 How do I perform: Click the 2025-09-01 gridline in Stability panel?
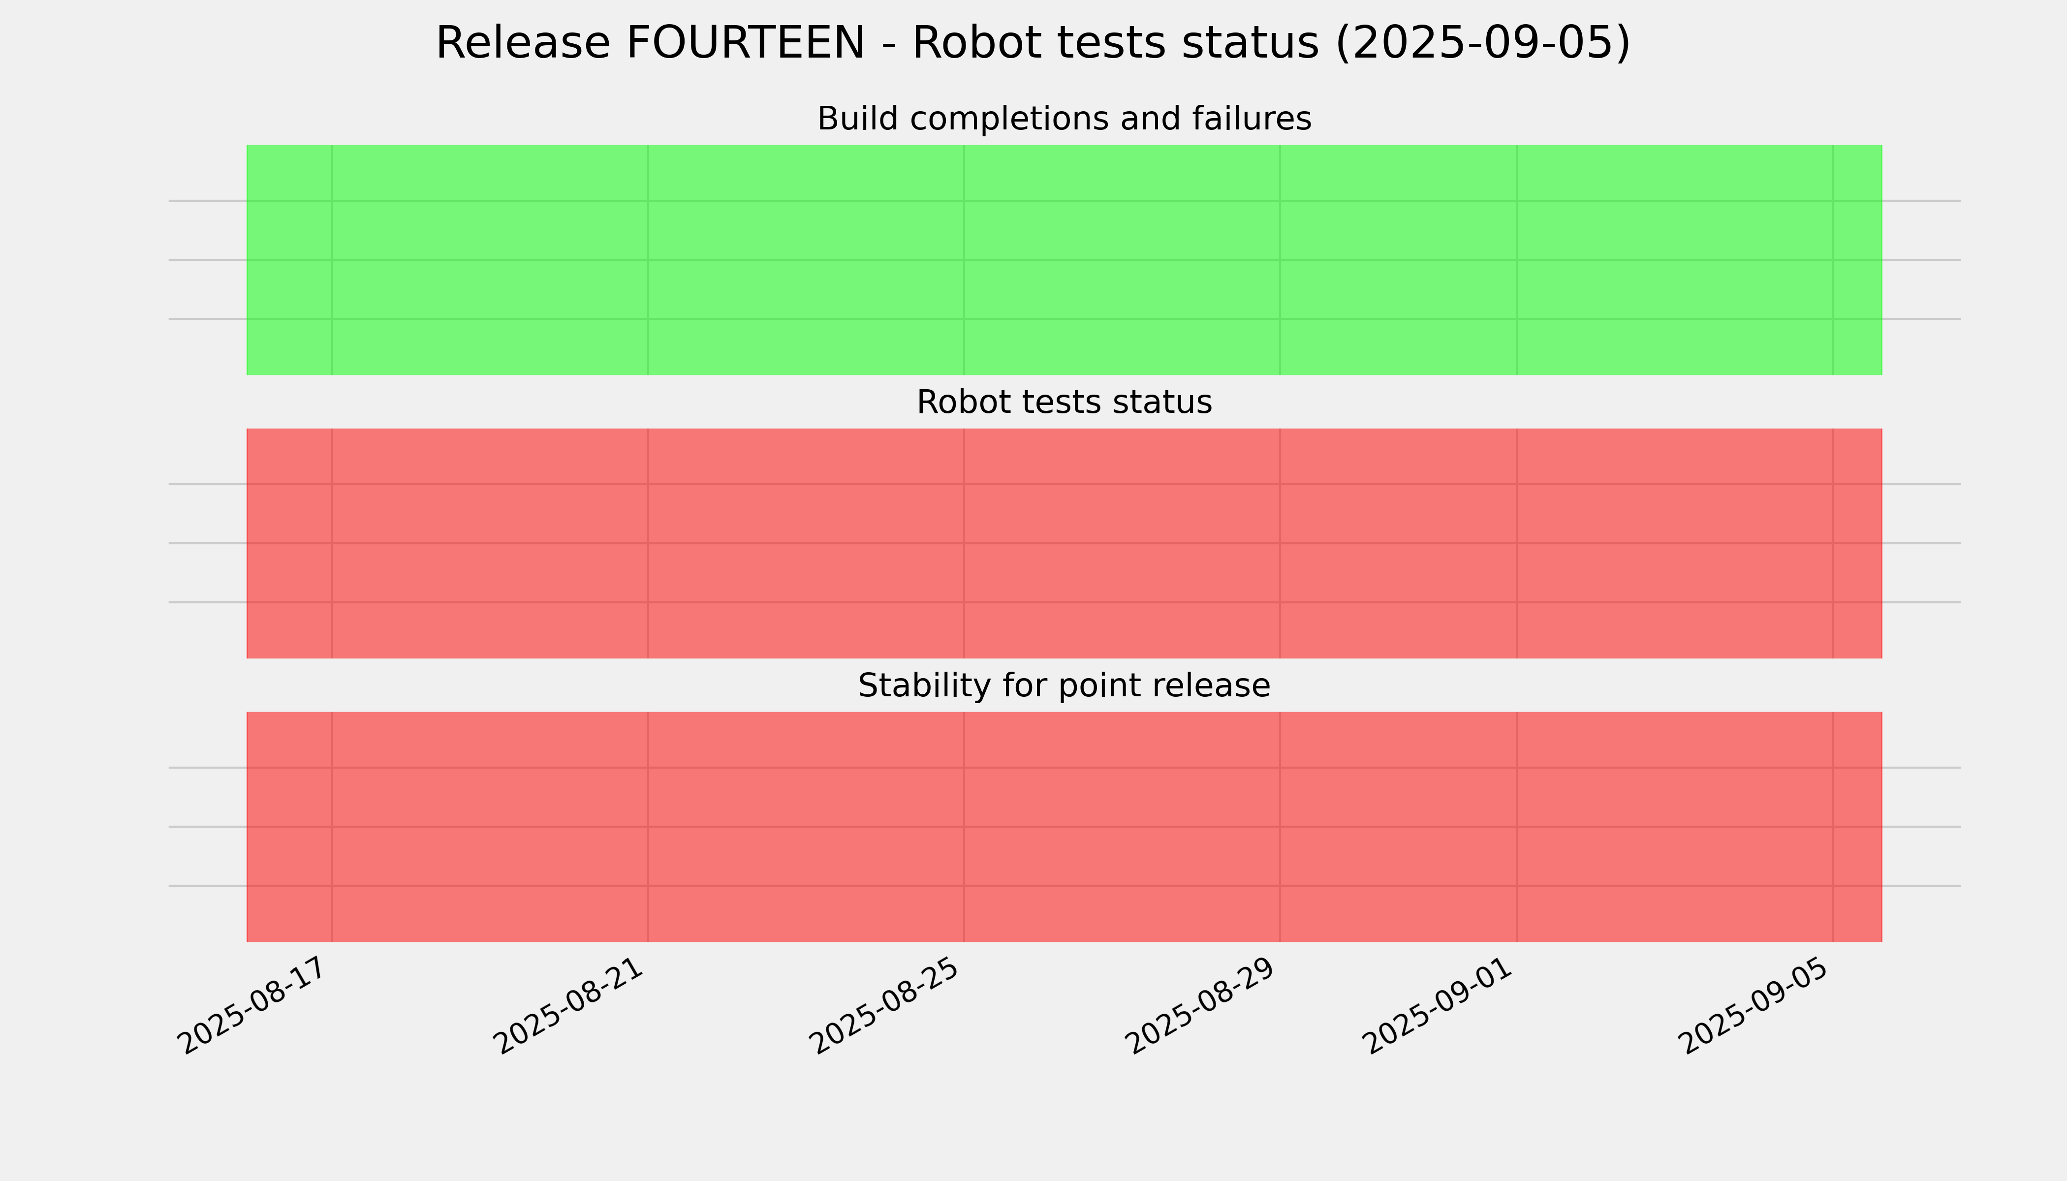coord(1517,827)
